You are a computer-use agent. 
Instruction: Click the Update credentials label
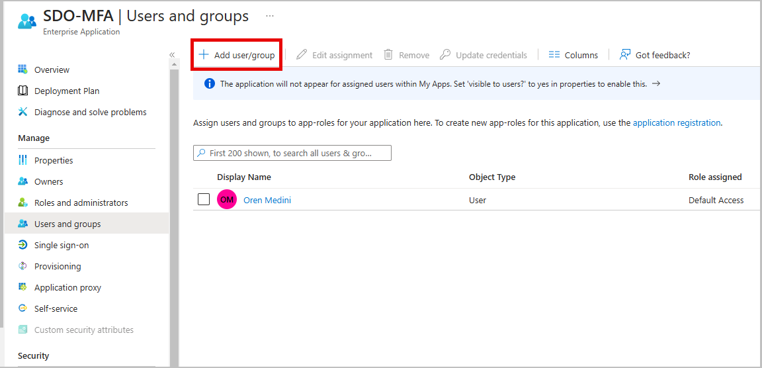491,55
